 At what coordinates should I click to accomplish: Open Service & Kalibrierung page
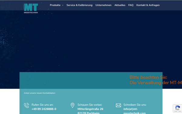coord(79,5)
